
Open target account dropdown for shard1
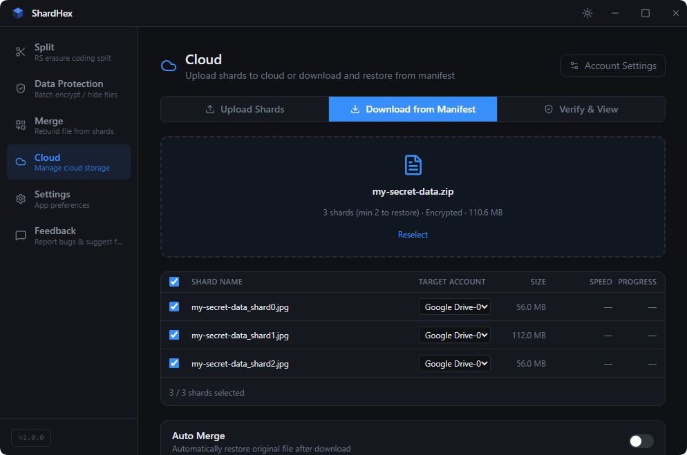coord(454,335)
